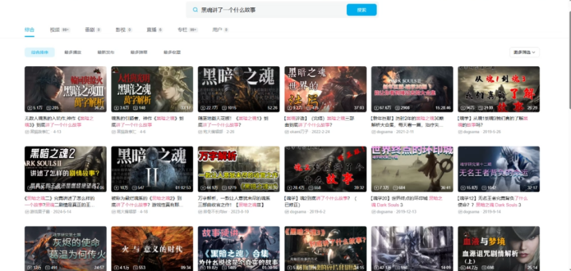Viewport: 571px width, 271px height.
Task: Open title link 魂系的引路者，神作《黑暗之魂》
Action: [147, 121]
